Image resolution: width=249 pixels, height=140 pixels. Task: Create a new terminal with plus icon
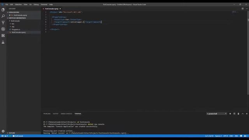(x=230, y=114)
